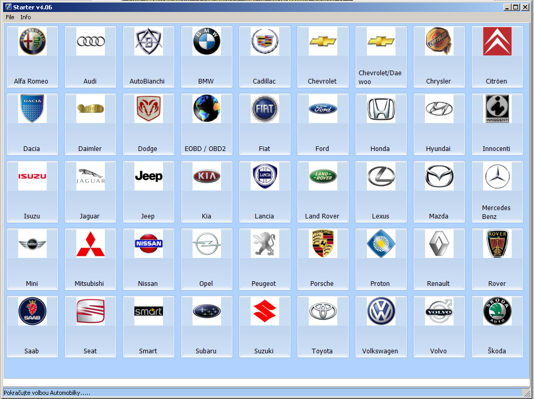
Task: Pick the Mercedes Benz star logo
Action: pos(497,176)
